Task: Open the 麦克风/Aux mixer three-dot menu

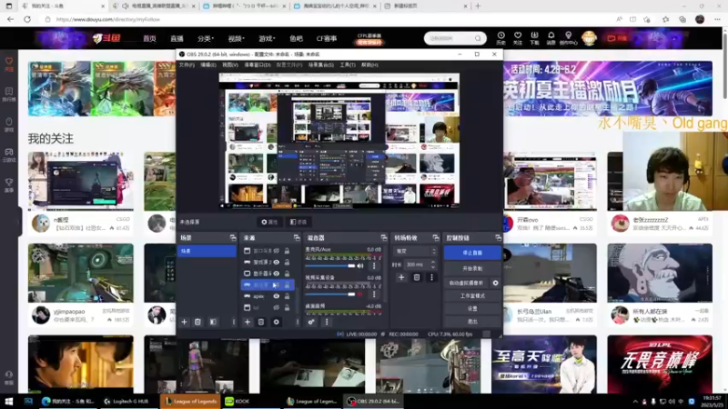Action: coord(374,265)
